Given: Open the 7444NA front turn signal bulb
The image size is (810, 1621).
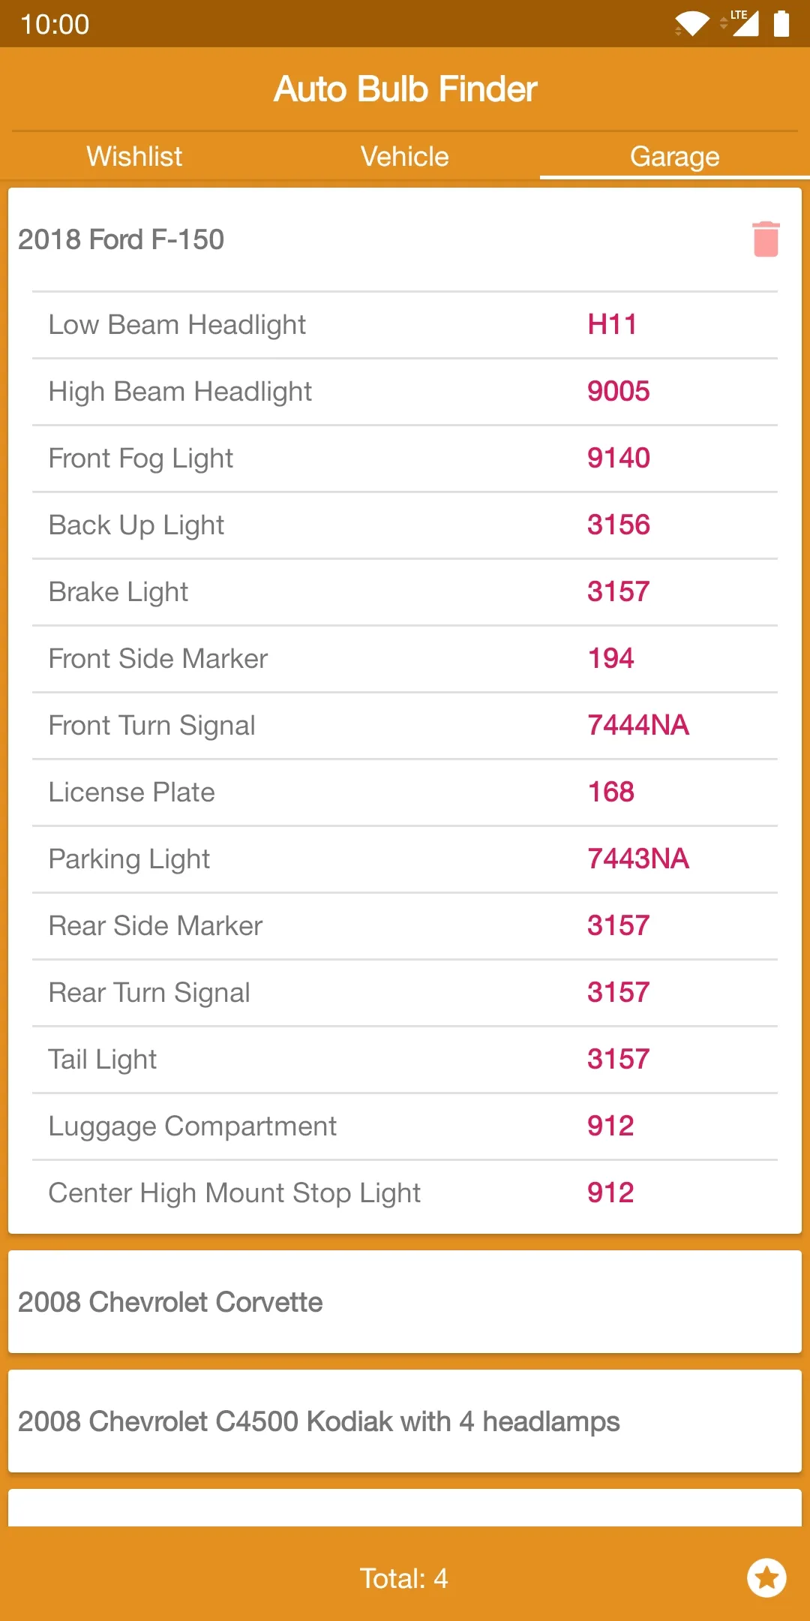Looking at the screenshot, I should pos(637,726).
